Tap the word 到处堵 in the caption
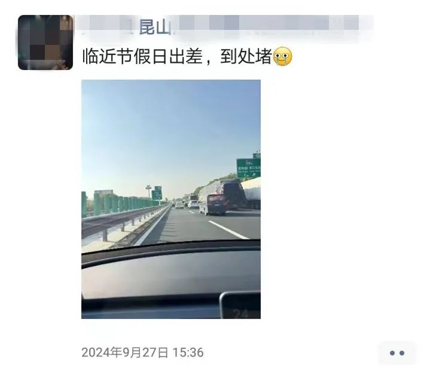 click(x=246, y=57)
